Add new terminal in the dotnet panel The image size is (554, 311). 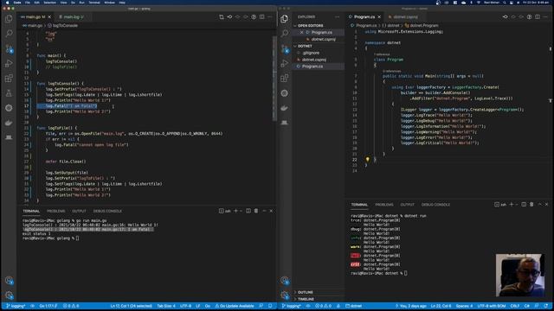(x=512, y=204)
